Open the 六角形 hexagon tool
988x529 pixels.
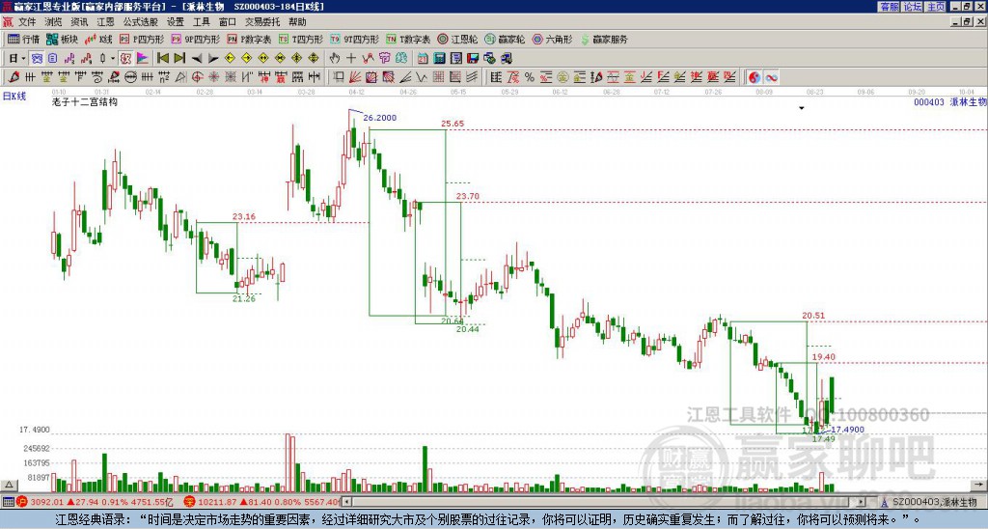552,39
